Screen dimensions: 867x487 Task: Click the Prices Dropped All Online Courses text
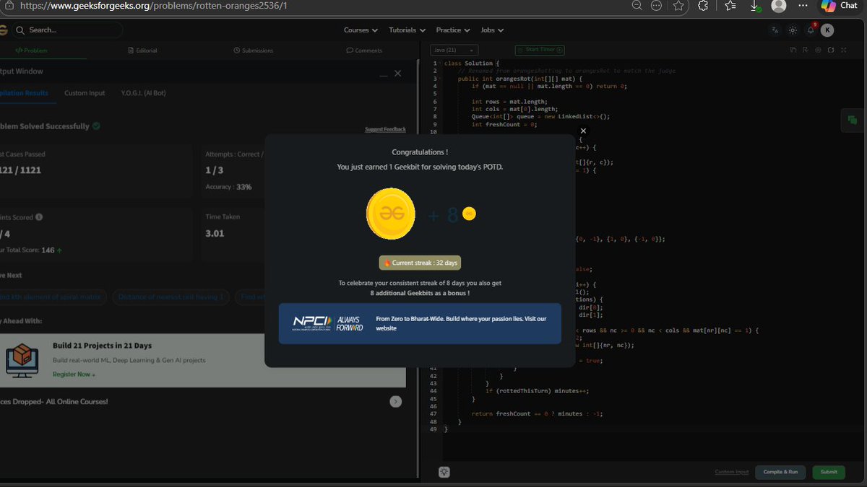pyautogui.click(x=53, y=402)
